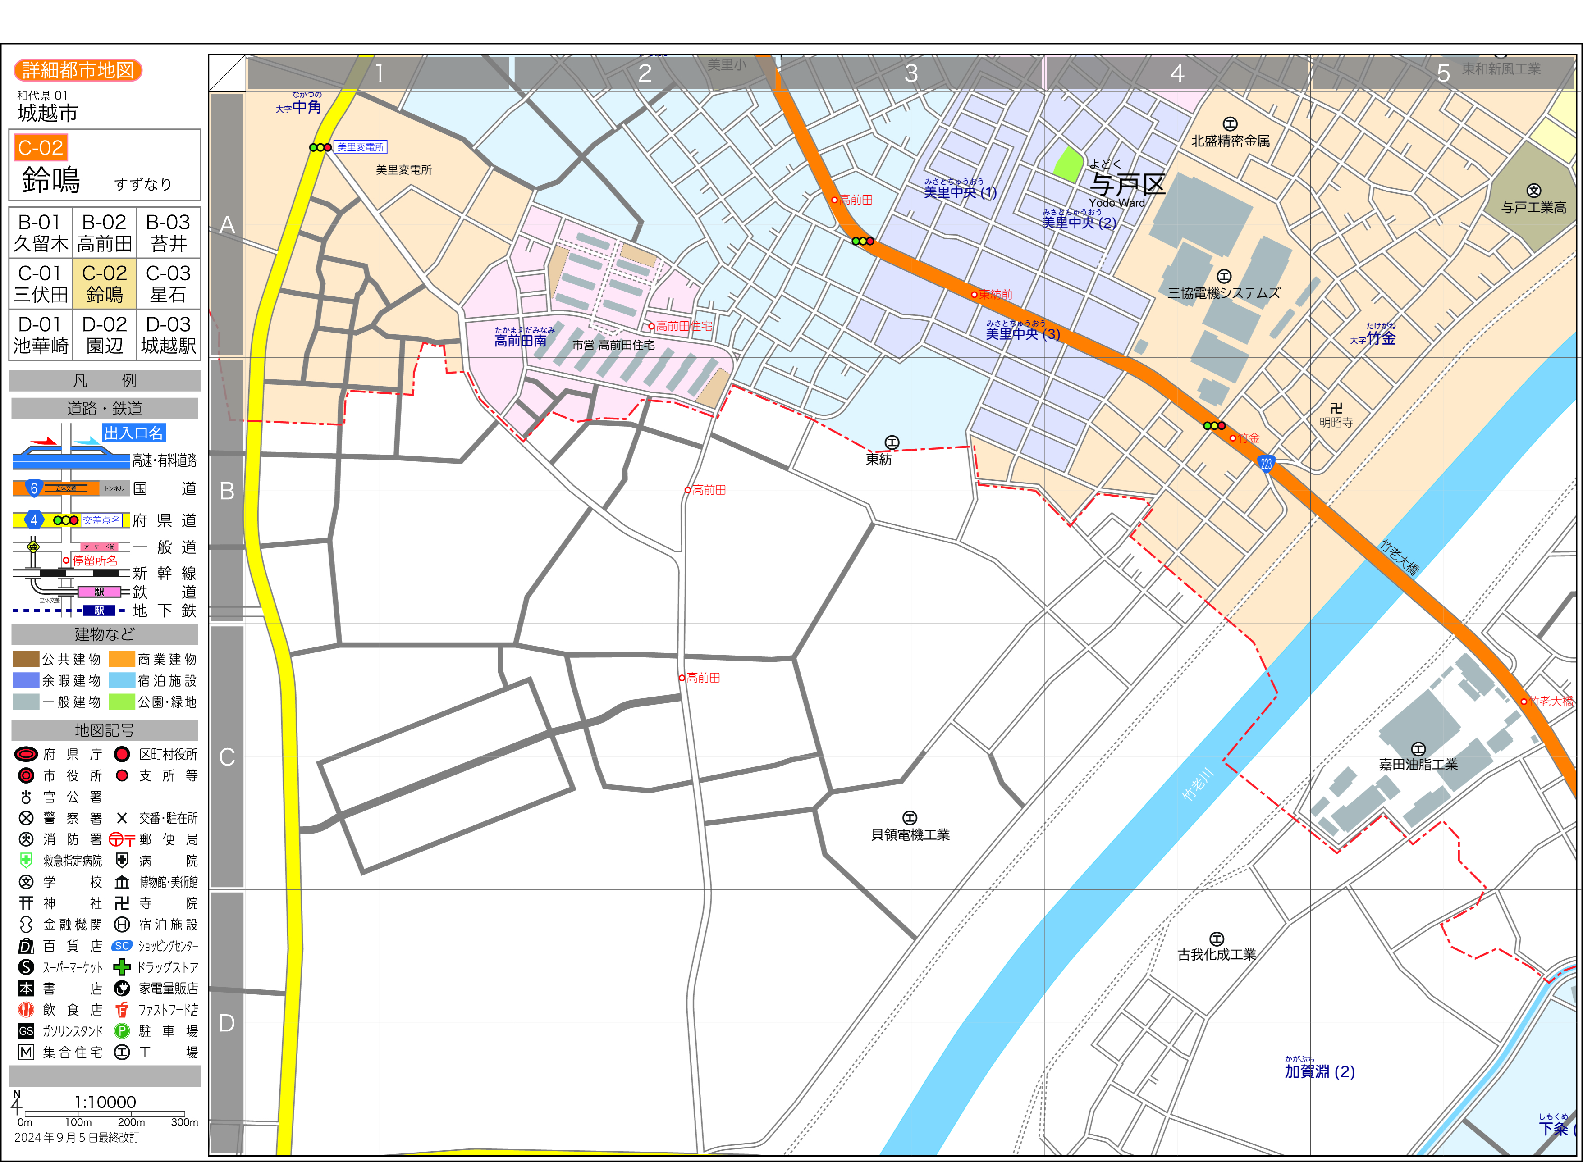Screen dimensions: 1583x1162
Task: Click the factory icon above 北盛精密金属
Action: click(1230, 124)
